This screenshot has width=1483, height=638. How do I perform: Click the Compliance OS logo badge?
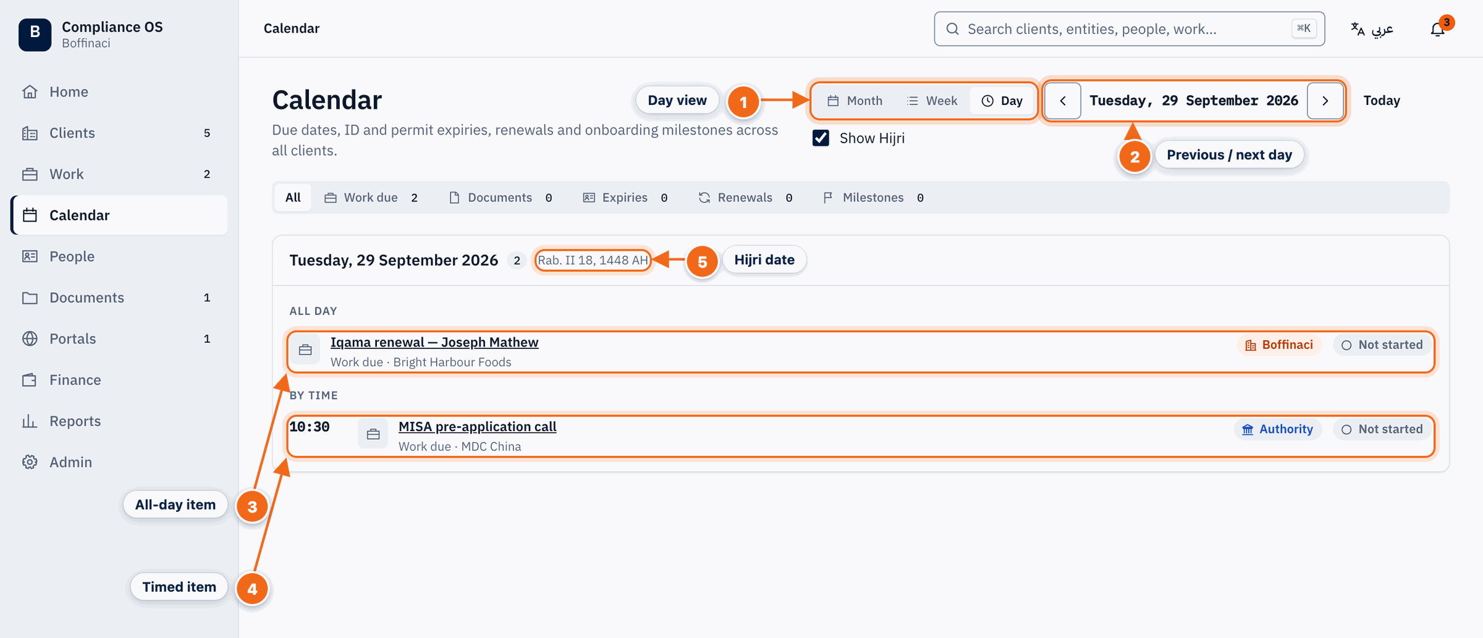[x=35, y=34]
